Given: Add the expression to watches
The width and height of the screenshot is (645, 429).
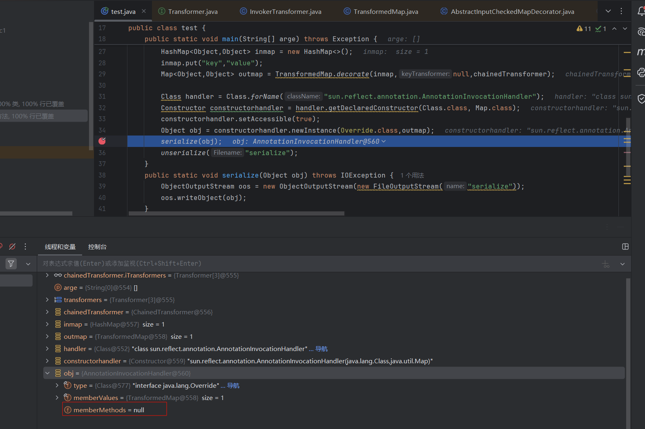Looking at the screenshot, I should 606,264.
